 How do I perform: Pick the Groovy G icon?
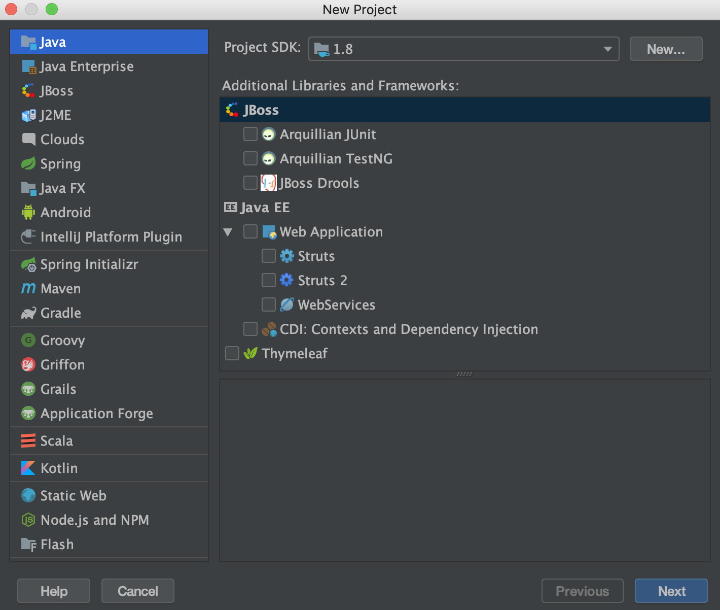(x=28, y=340)
